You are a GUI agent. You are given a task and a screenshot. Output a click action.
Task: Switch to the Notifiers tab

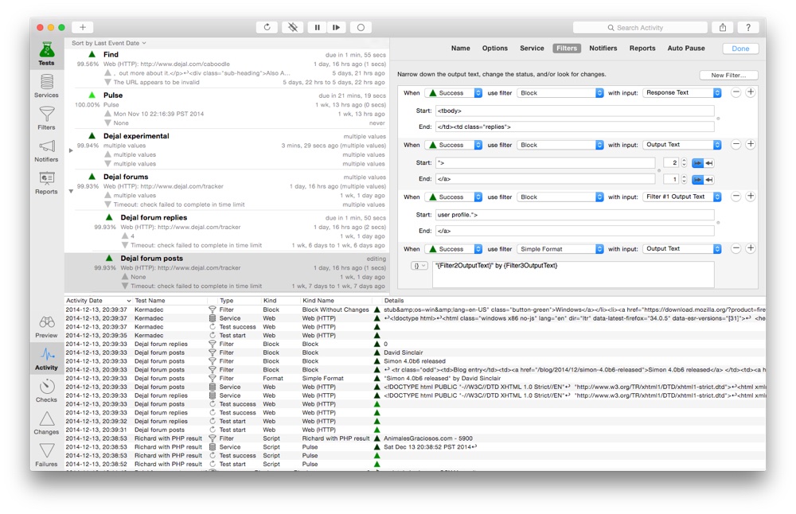click(603, 49)
